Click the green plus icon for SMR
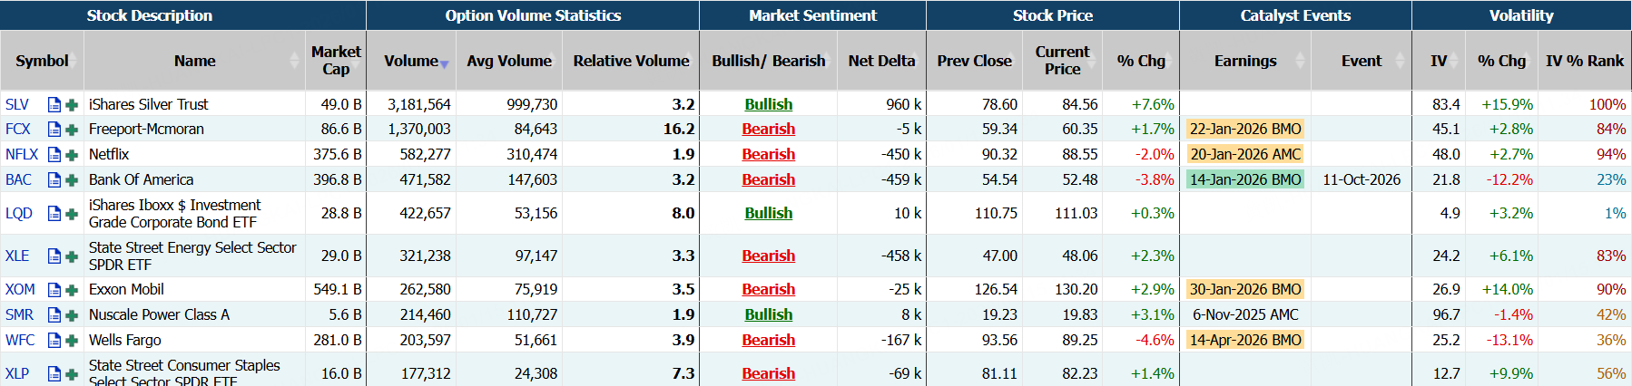 (72, 315)
